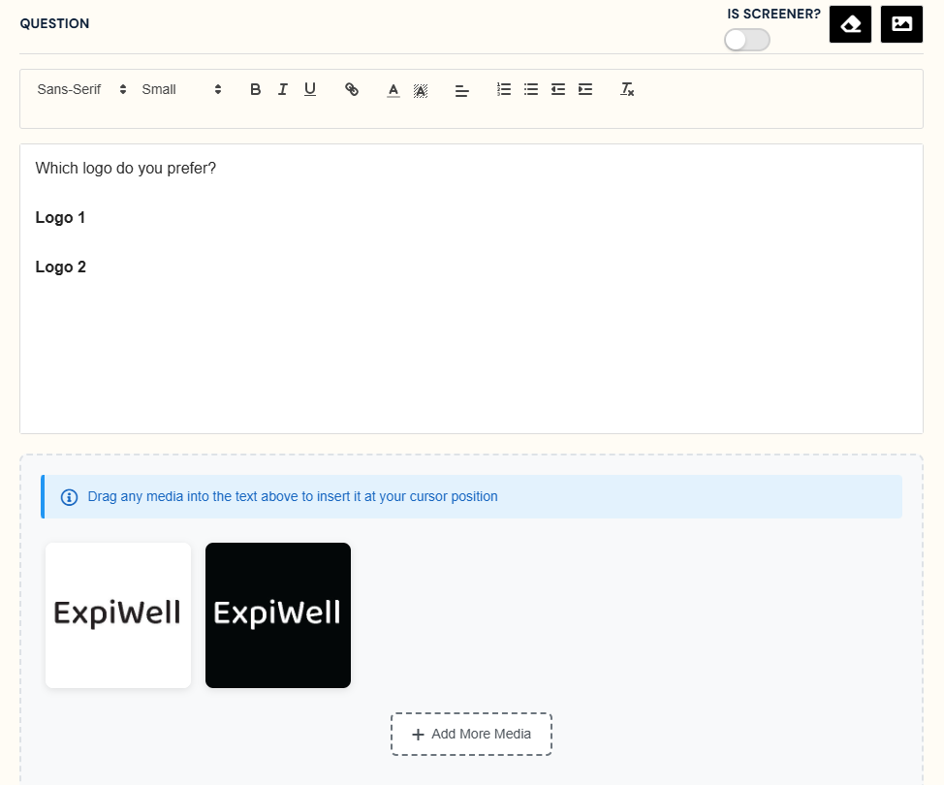944x785 pixels.
Task: Open the text alignment options
Action: (461, 89)
